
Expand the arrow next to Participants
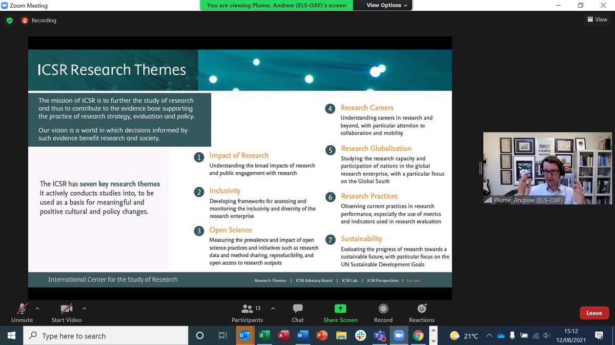click(273, 308)
